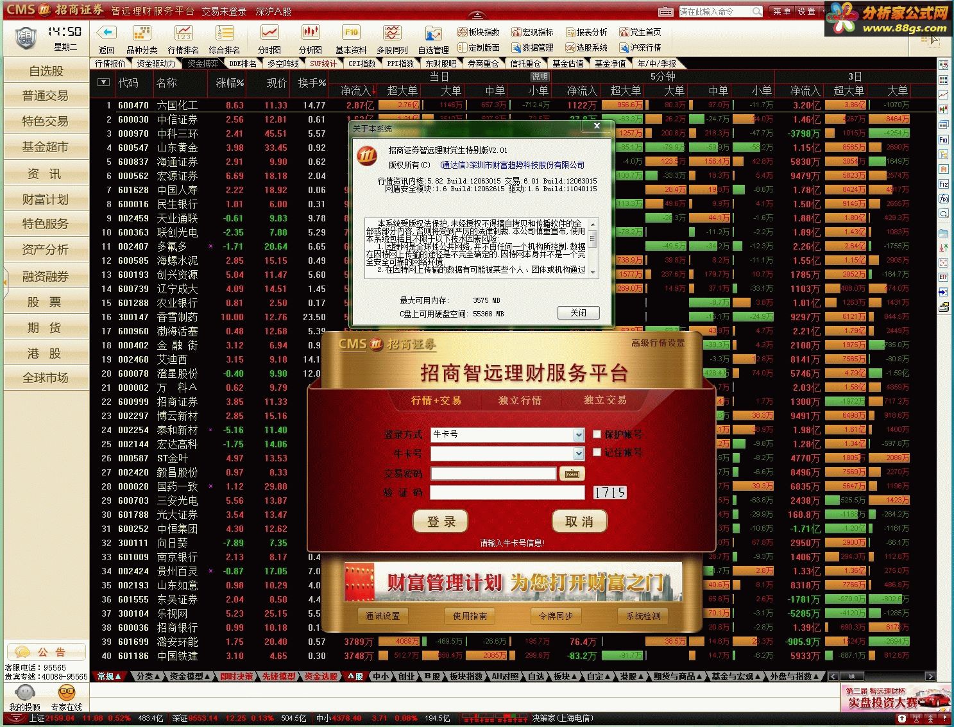The image size is (954, 727).
Task: Click the soft keyboard icon beside 交易密码
Action: 572,474
